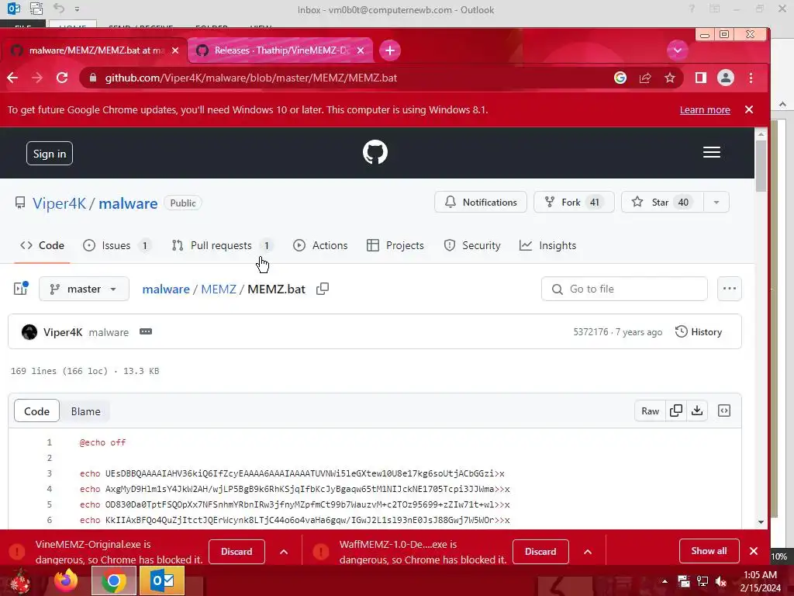Open the Raw file view
The height and width of the screenshot is (596, 794).
pyautogui.click(x=651, y=411)
